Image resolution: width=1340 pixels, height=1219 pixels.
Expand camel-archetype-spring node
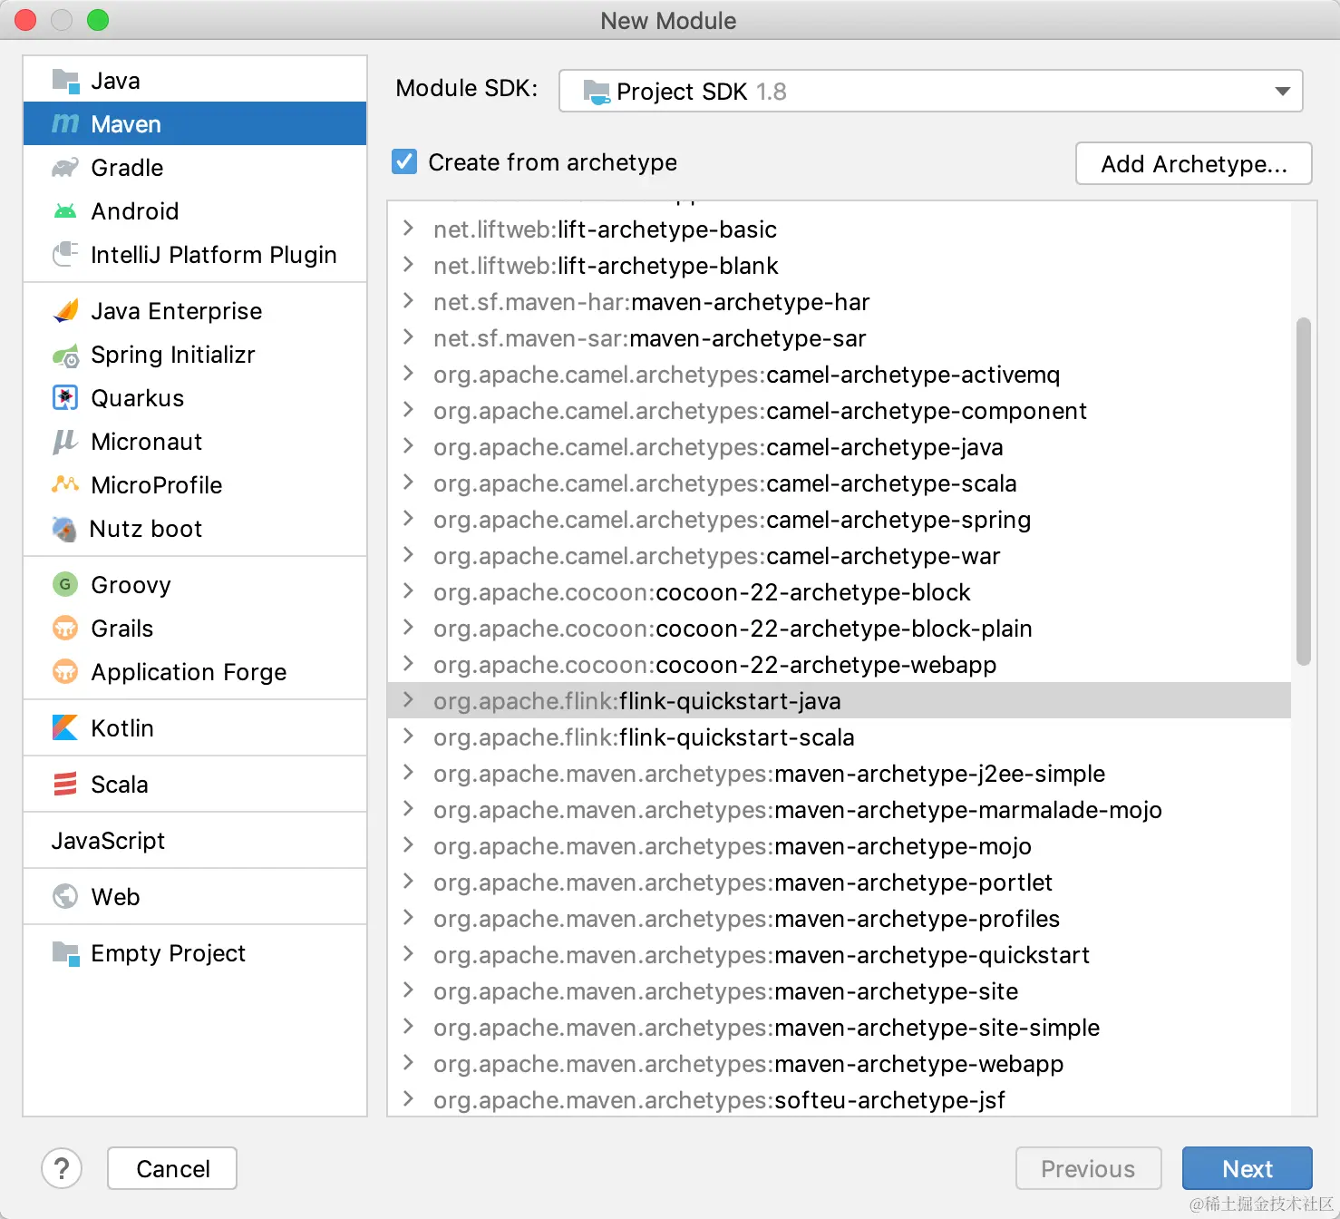click(408, 519)
